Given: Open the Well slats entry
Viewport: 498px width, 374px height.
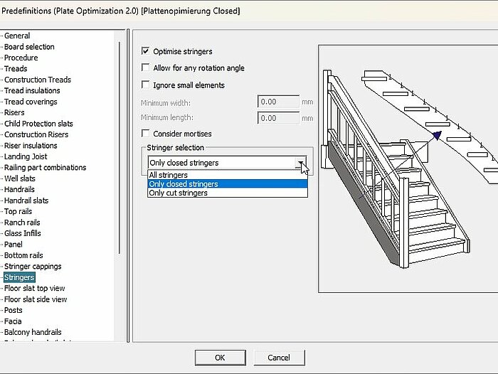Looking at the screenshot, I should point(20,178).
